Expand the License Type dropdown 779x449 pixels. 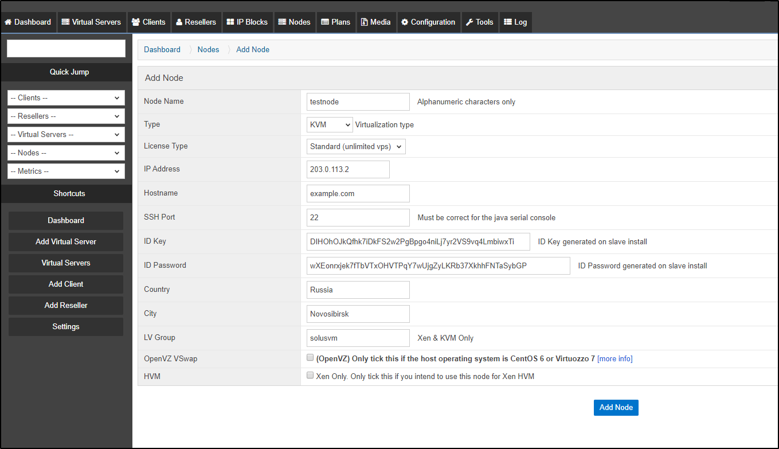(x=356, y=146)
